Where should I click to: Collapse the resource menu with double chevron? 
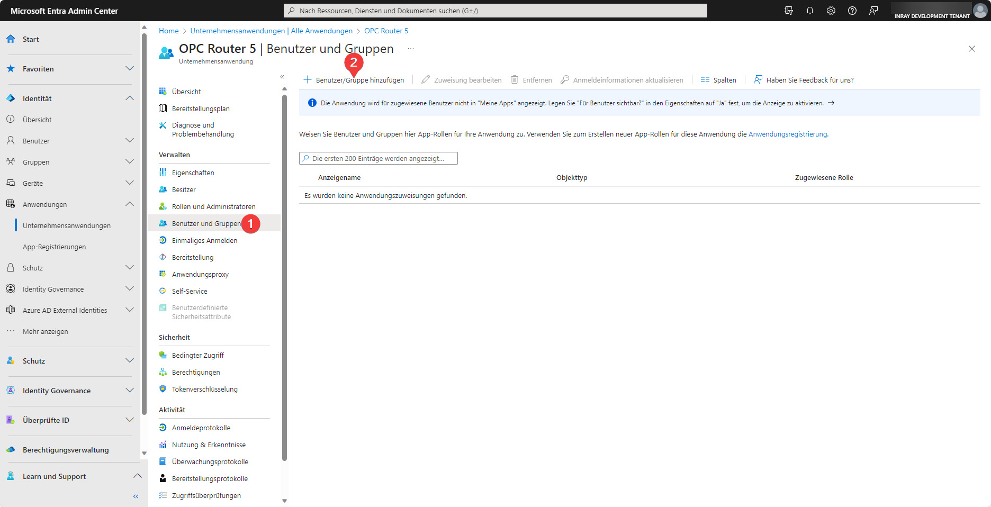click(x=282, y=77)
